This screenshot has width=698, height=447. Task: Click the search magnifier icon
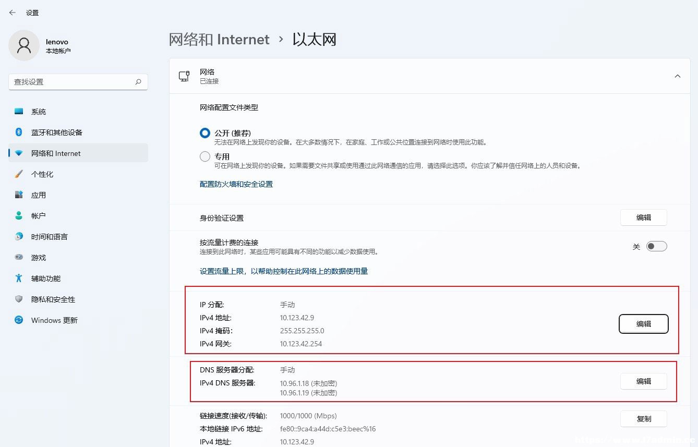pyautogui.click(x=138, y=82)
